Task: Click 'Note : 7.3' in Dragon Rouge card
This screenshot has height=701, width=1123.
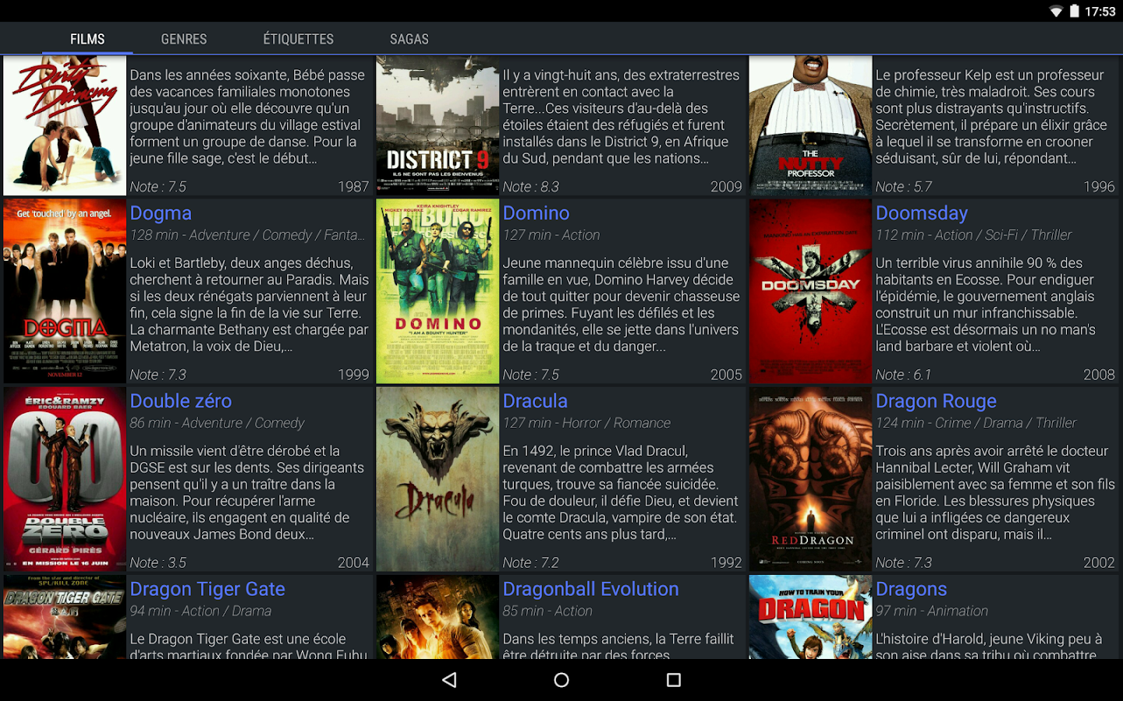Action: pyautogui.click(x=904, y=562)
